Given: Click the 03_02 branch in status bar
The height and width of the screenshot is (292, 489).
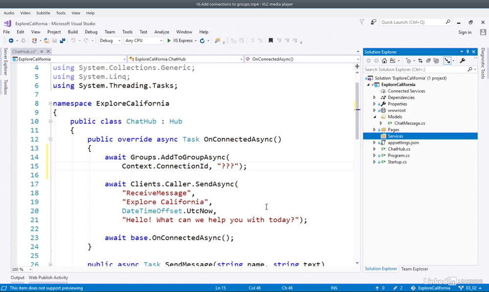Looking at the screenshot, I should coord(470,288).
